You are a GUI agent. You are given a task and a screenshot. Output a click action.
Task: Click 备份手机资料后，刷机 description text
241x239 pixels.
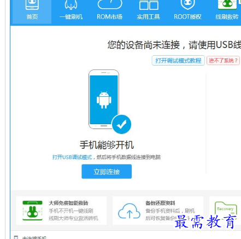coord(170,211)
